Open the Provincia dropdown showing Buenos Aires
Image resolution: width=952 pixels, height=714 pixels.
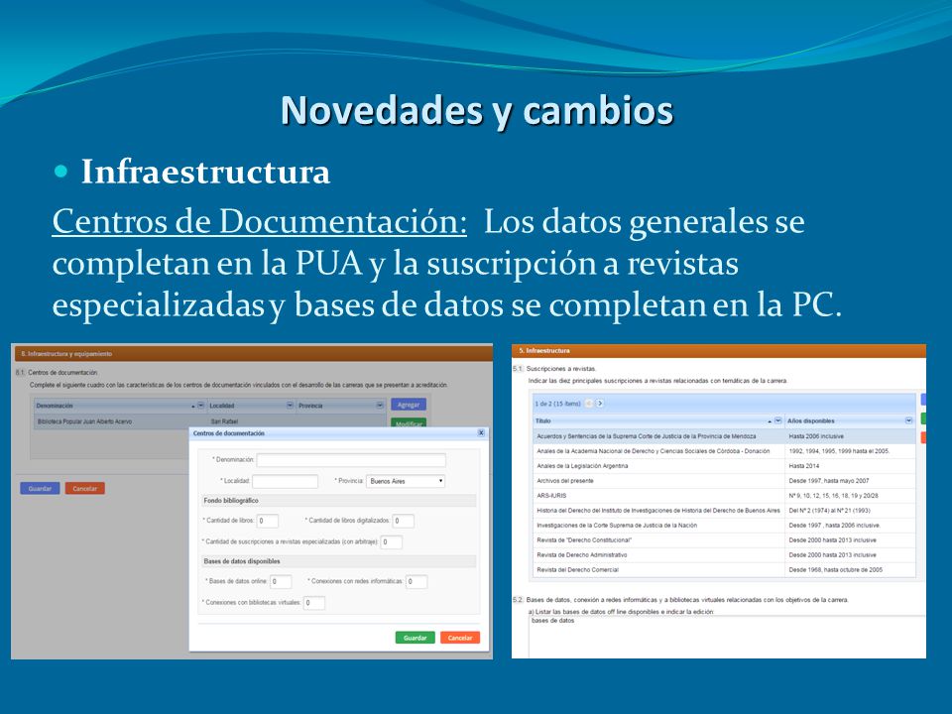(406, 481)
